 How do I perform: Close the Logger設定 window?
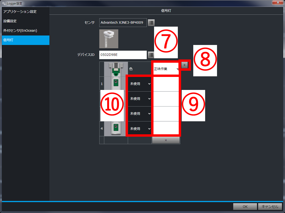click(x=278, y=2)
